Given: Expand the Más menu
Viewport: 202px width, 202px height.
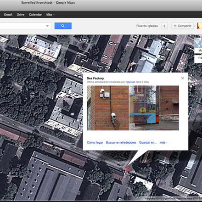Looking at the screenshot, I should pos(50,15).
